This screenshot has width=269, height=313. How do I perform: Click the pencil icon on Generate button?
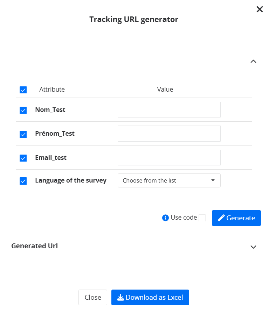pos(221,218)
